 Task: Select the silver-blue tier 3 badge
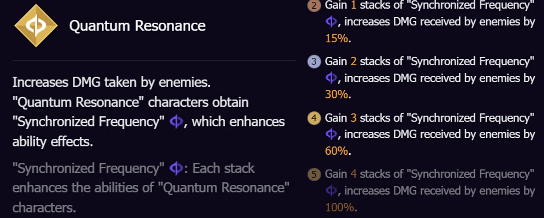[314, 62]
